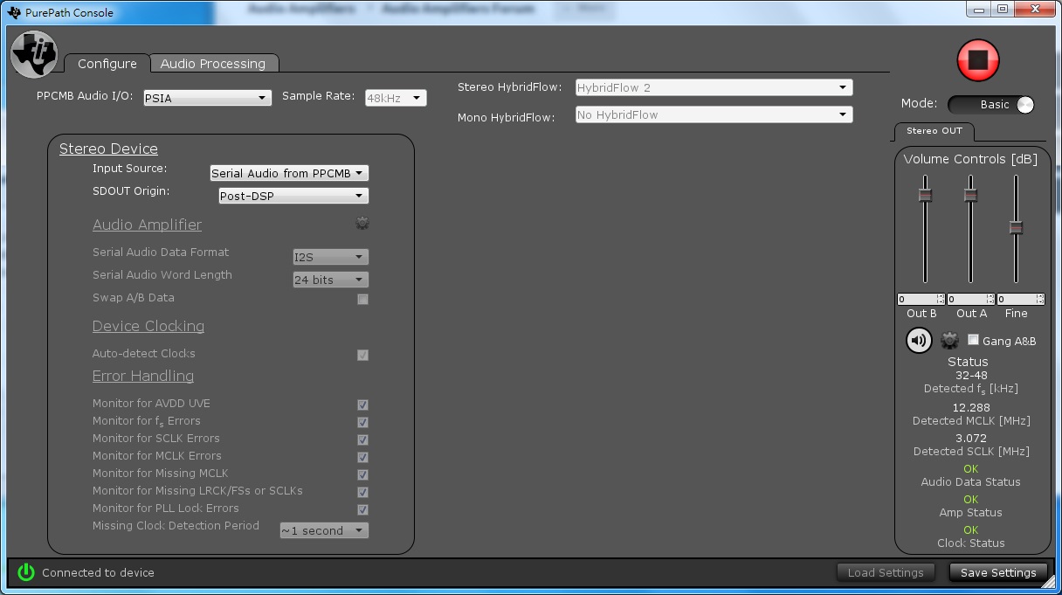Click the 3.072 detected SCLK value

(971, 439)
